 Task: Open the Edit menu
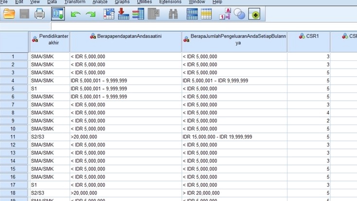19,2
